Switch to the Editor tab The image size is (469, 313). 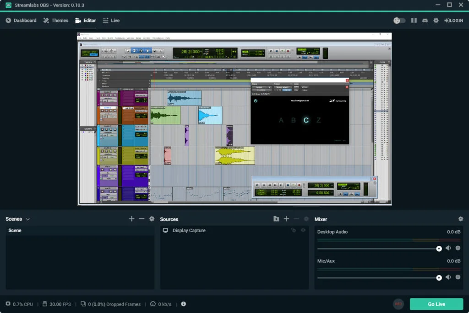click(86, 20)
